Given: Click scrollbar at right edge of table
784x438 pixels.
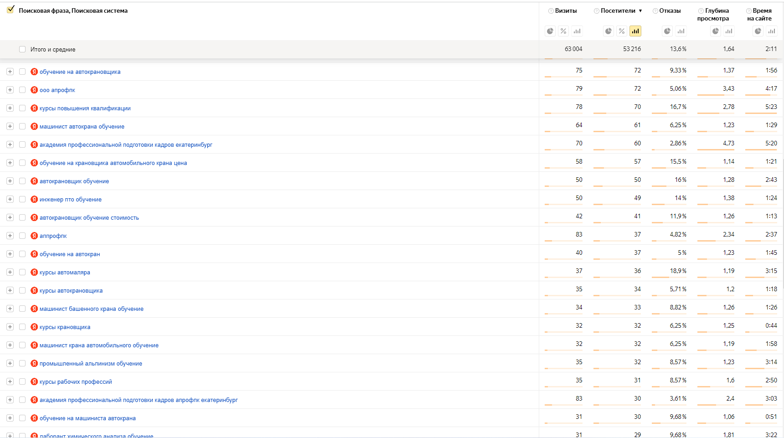Looking at the screenshot, I should coord(783,223).
